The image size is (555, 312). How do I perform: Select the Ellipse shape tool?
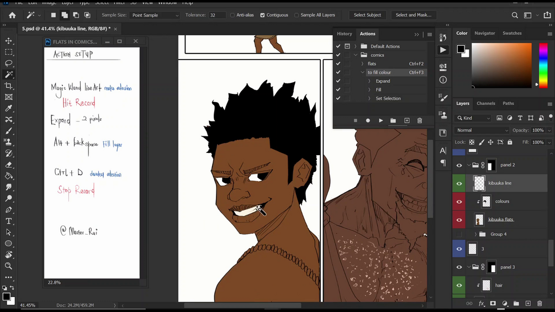(x=8, y=244)
